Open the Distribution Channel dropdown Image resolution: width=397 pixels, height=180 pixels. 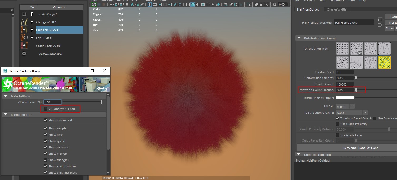(352, 113)
